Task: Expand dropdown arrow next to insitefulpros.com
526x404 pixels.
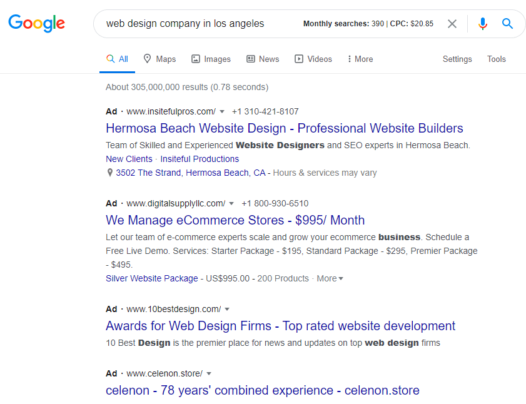Action: click(222, 111)
